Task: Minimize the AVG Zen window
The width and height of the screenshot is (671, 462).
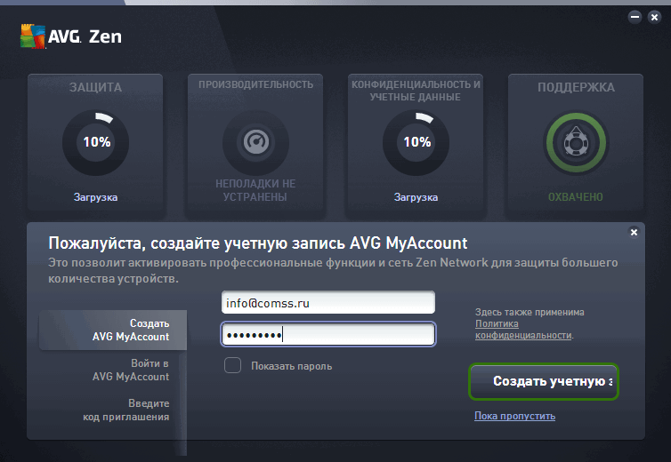Action: tap(635, 17)
